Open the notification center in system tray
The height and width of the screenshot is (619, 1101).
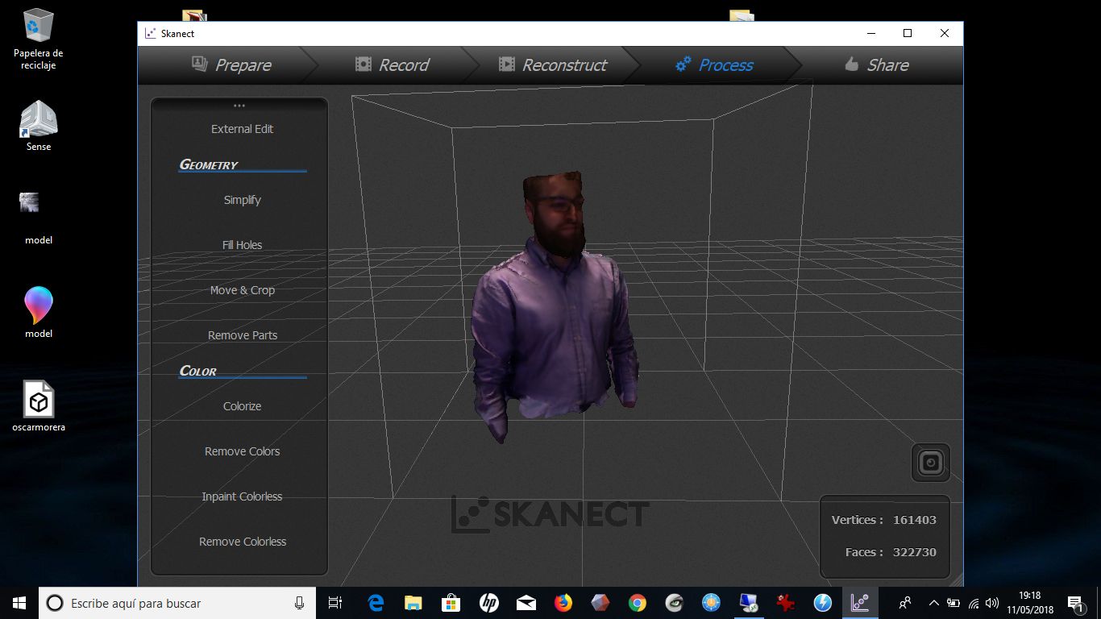1074,603
